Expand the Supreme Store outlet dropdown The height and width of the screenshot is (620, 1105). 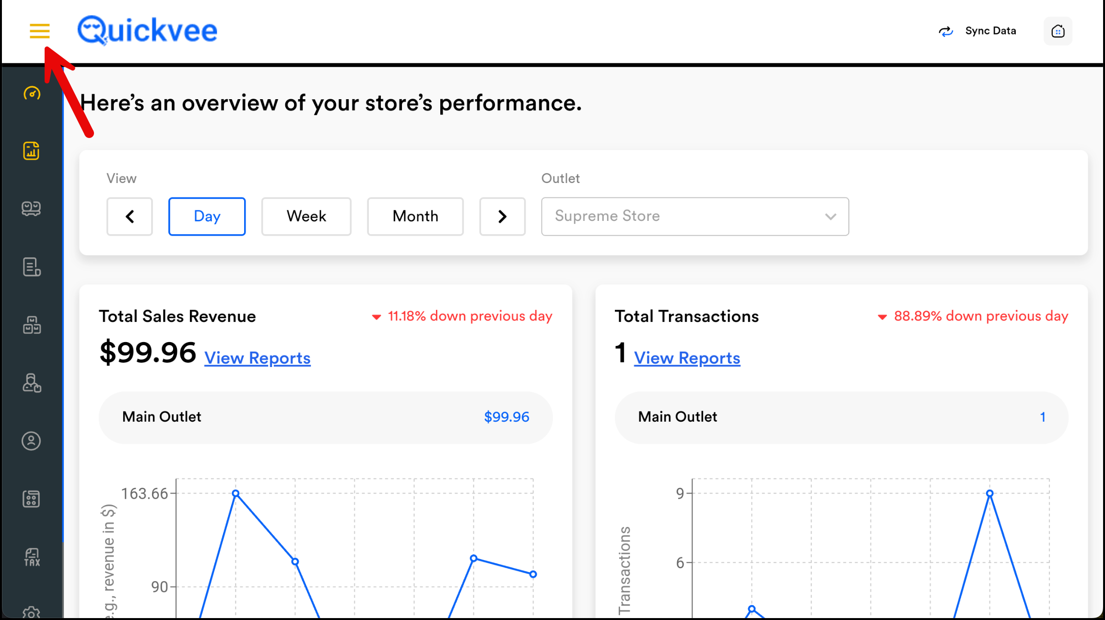(x=694, y=216)
